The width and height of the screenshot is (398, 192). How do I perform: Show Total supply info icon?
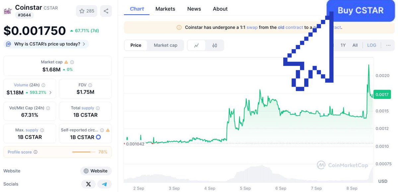click(98, 108)
